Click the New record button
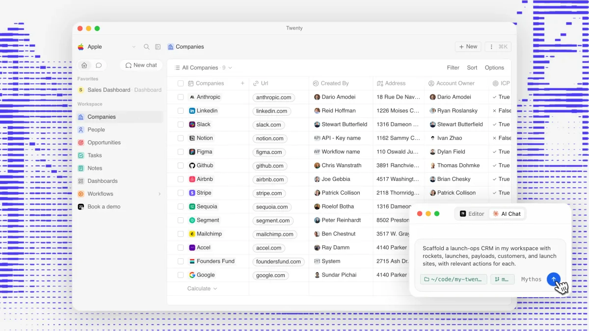Viewport: 589px width, 331px height. click(x=468, y=47)
